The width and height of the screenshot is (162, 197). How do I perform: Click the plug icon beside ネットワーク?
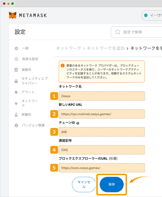point(16,103)
